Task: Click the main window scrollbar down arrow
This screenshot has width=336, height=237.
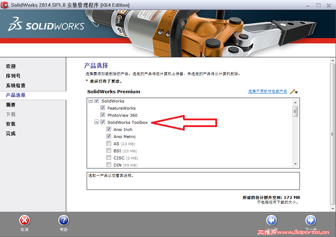Action: pos(332,209)
